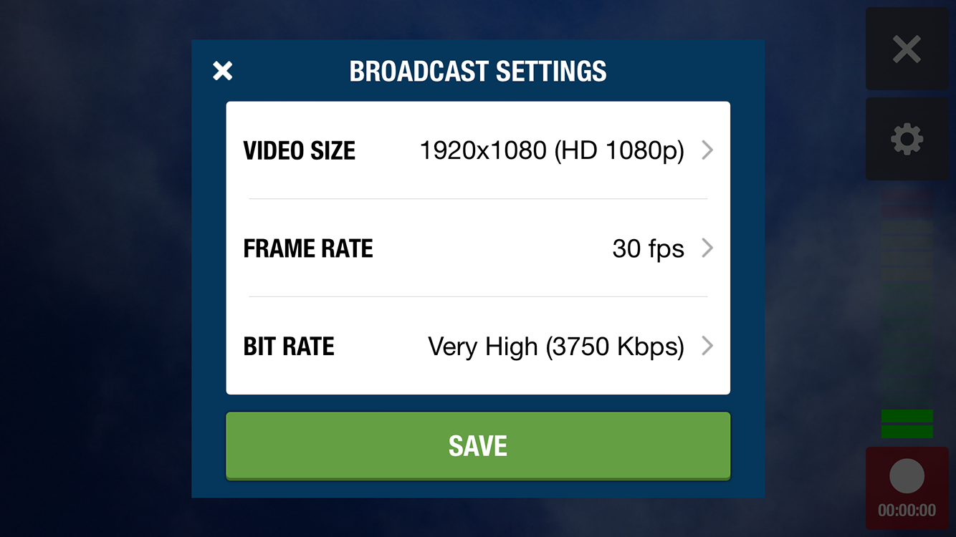Expand the Video Size options chevron
Screen dimensions: 956x537
(x=707, y=150)
